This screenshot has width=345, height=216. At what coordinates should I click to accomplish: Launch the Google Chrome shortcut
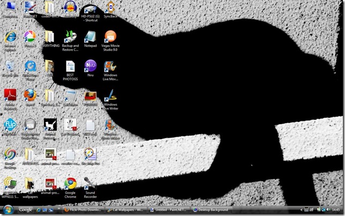pyautogui.click(x=70, y=188)
